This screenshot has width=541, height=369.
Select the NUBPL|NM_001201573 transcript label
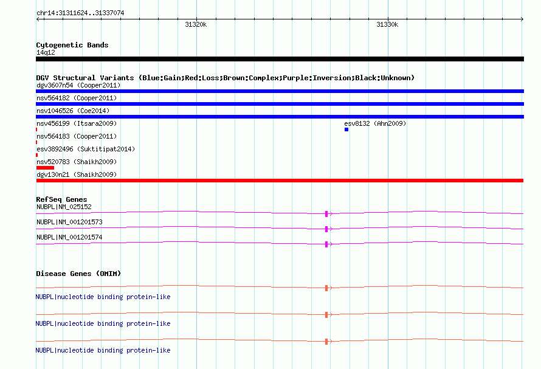[69, 222]
